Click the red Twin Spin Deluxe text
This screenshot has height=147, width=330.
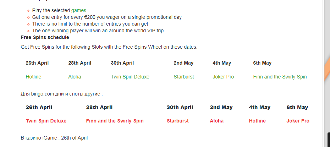coord(46,121)
